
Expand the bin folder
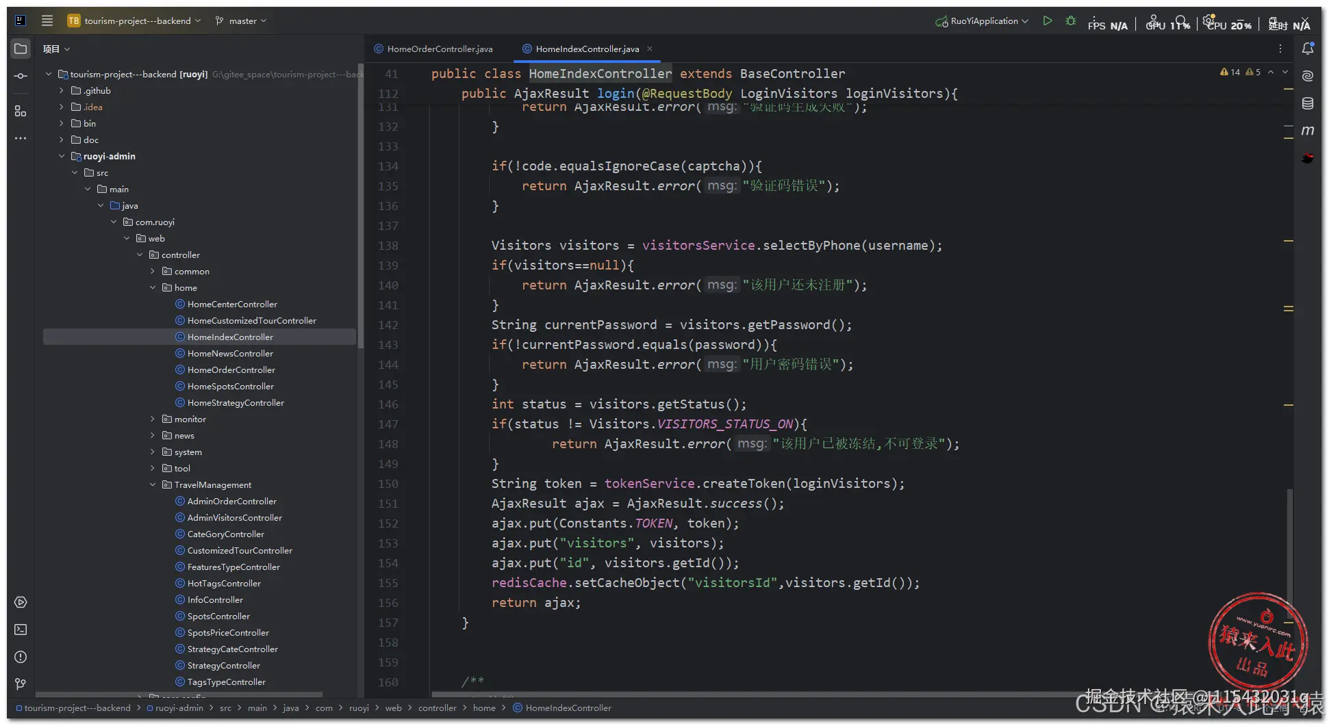coord(62,123)
